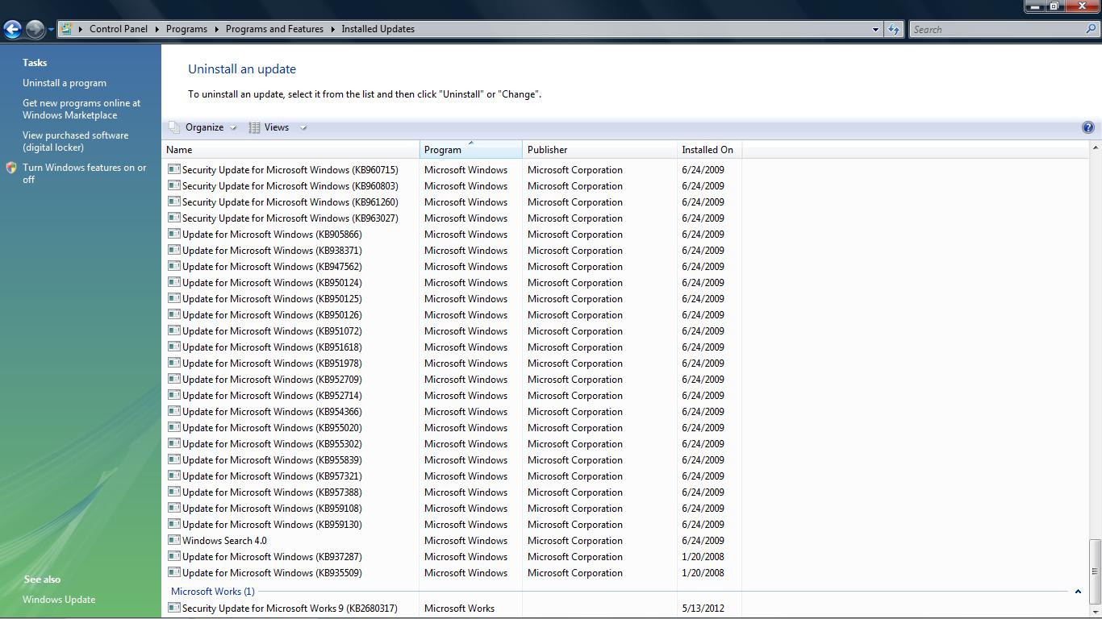Viewport: 1102px width, 619px height.
Task: Select Update for Microsoft Windows (KB957388)
Action: (x=272, y=492)
